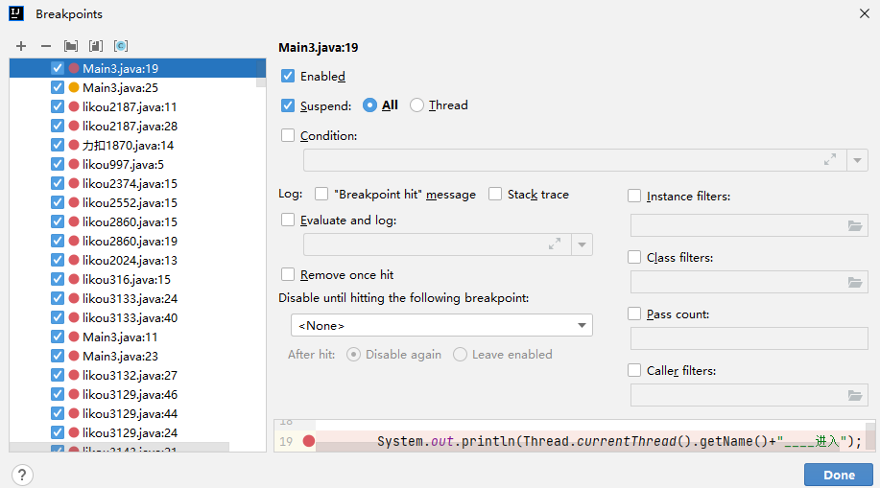Image resolution: width=880 pixels, height=488 pixels.
Task: Open the Condition history dropdown arrow
Action: (858, 160)
